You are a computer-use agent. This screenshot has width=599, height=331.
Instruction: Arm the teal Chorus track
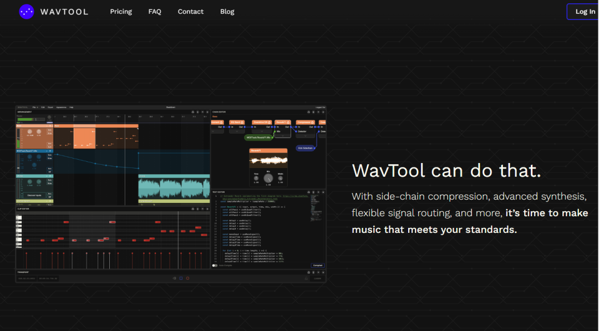[x=50, y=193]
